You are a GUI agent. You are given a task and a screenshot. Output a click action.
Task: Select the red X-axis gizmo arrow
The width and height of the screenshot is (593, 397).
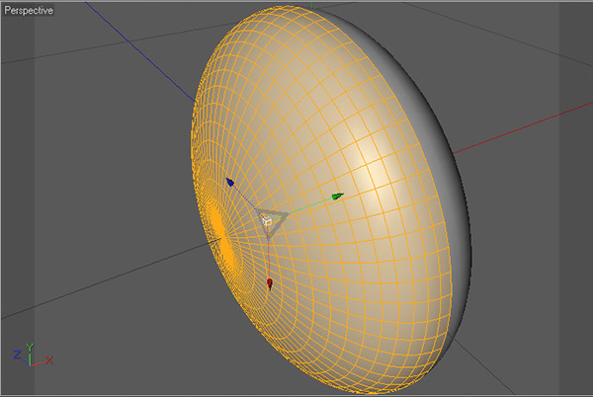pyautogui.click(x=270, y=284)
